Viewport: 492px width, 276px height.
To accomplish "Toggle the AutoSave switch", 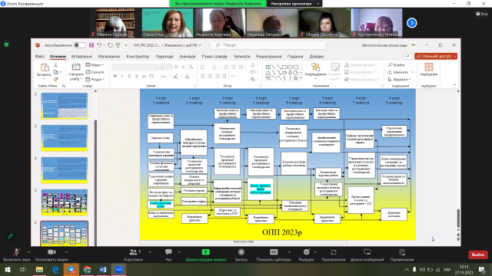I will point(80,45).
